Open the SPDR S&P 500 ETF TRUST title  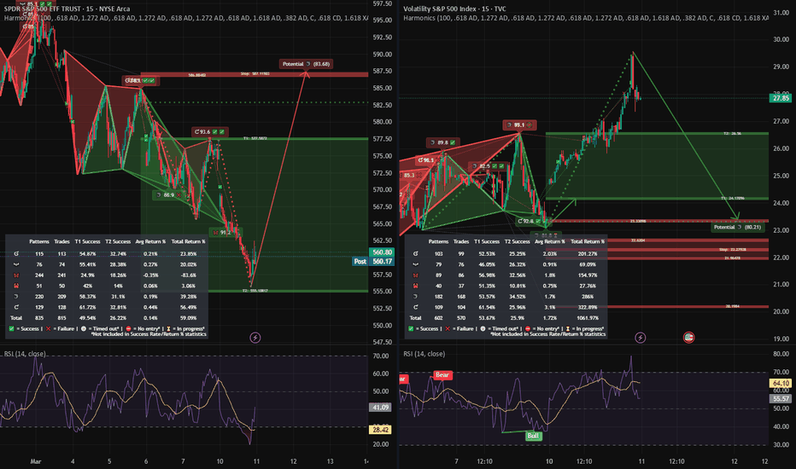tap(67, 9)
